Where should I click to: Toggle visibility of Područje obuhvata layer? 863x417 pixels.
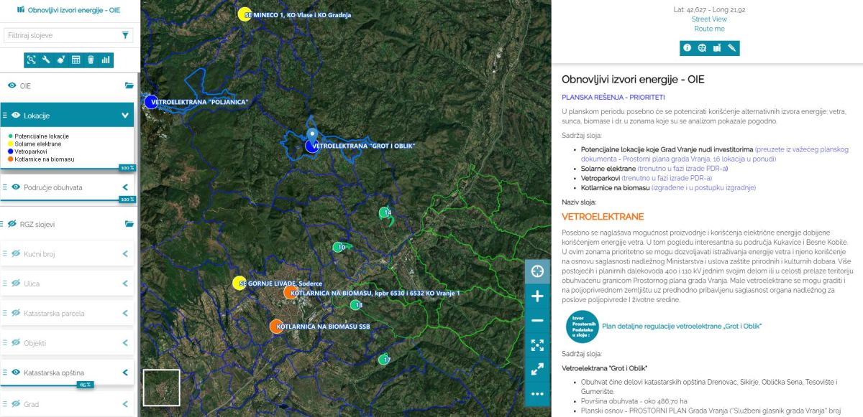tap(16, 187)
